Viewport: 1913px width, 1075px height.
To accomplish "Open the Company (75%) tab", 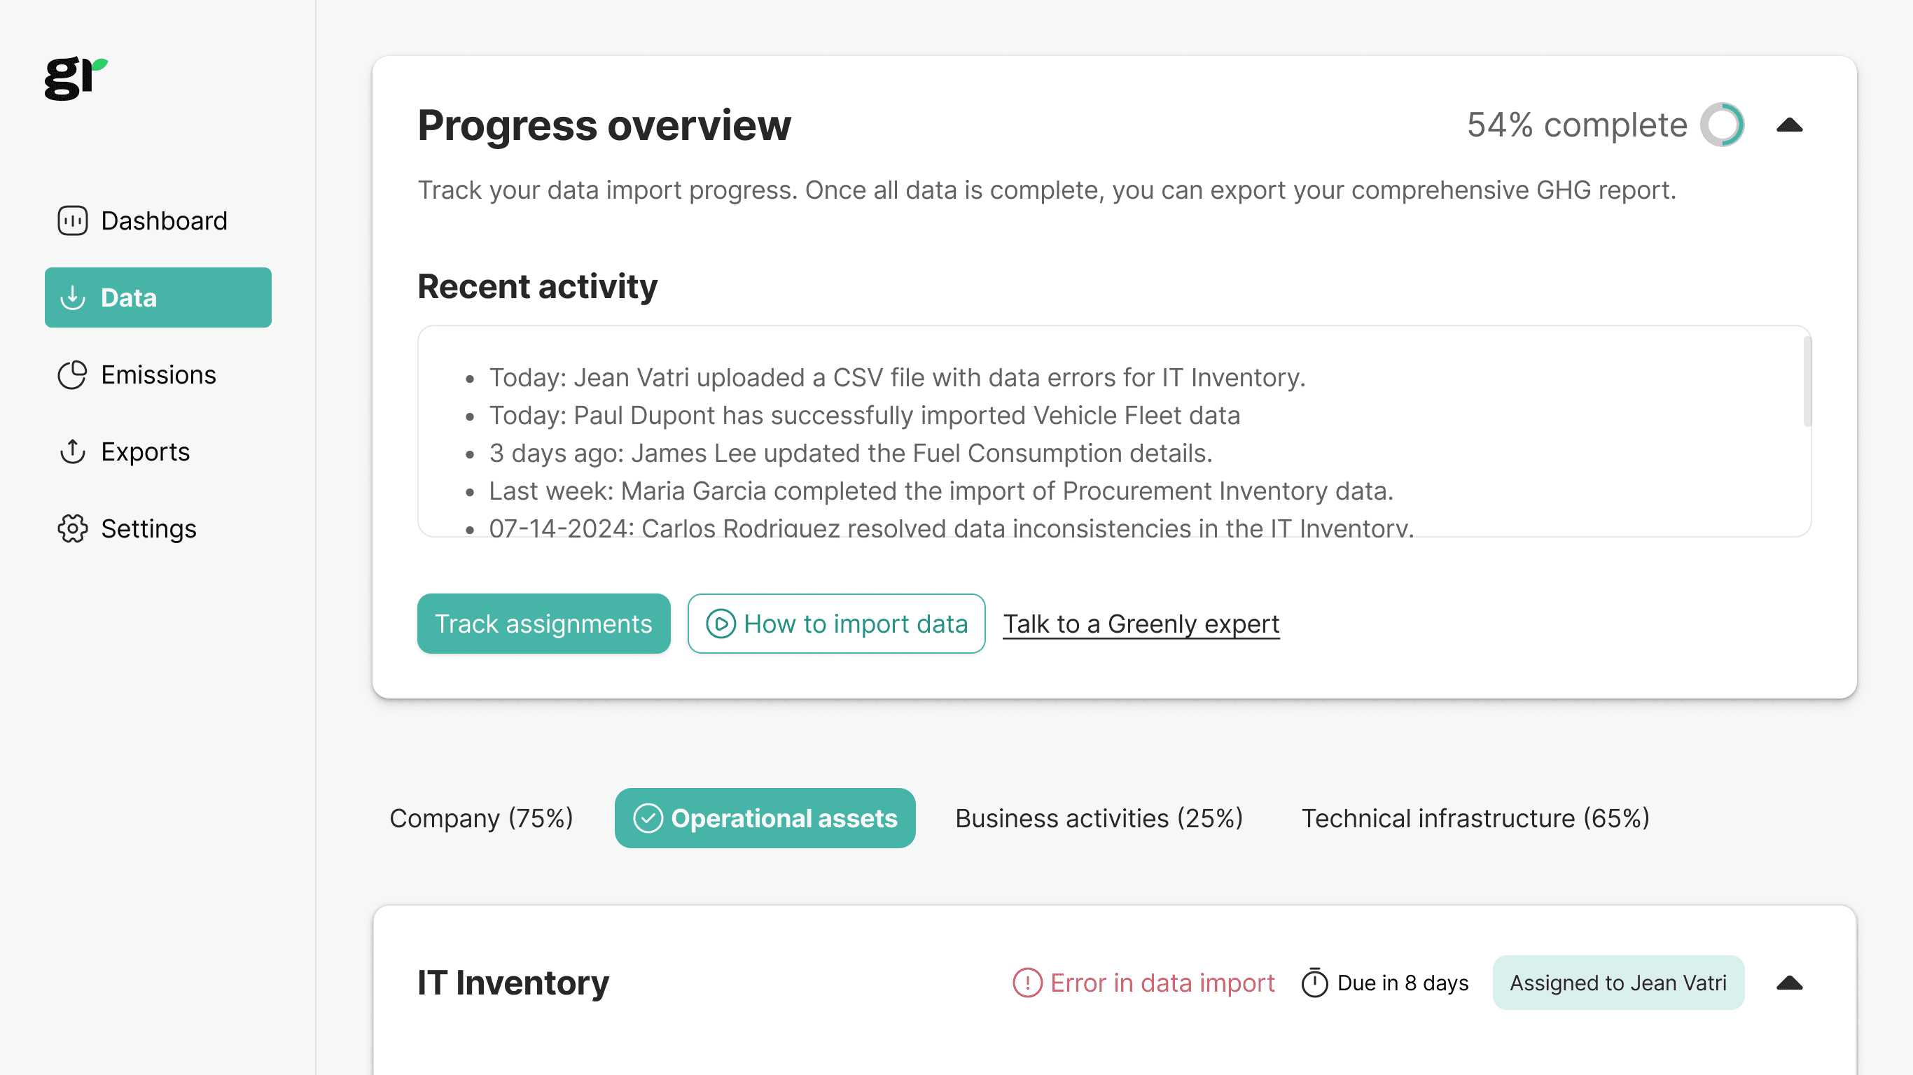I will point(481,818).
